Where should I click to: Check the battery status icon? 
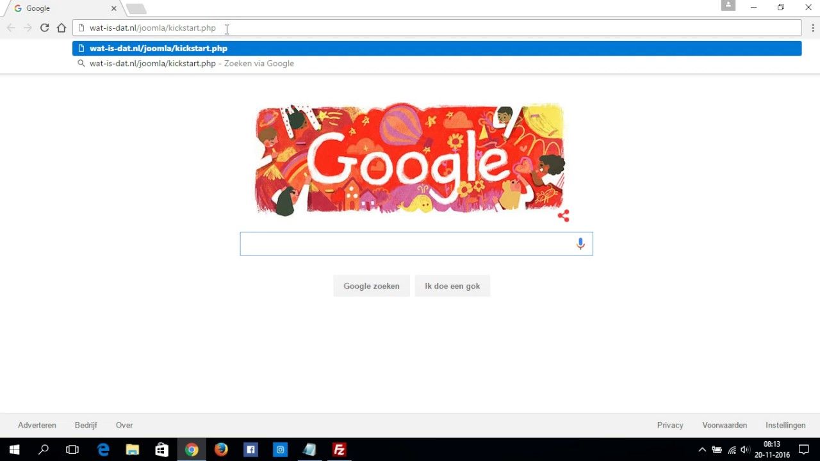pos(717,449)
